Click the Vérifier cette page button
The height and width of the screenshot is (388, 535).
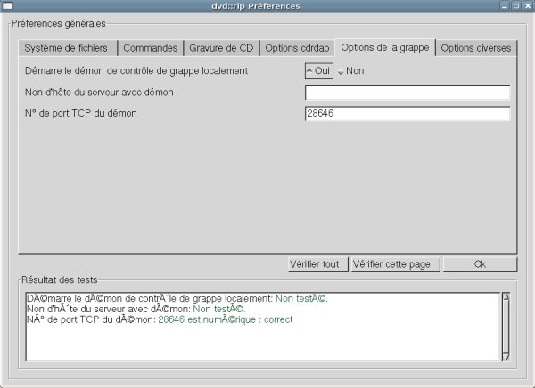pos(395,264)
